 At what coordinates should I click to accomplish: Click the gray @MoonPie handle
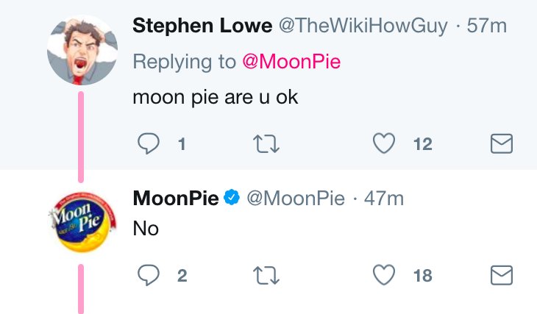pyautogui.click(x=296, y=199)
